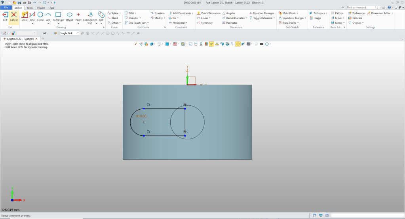Toggle the highlighted yellow curve display button
This screenshot has width=405, height=219.
pos(212,44)
